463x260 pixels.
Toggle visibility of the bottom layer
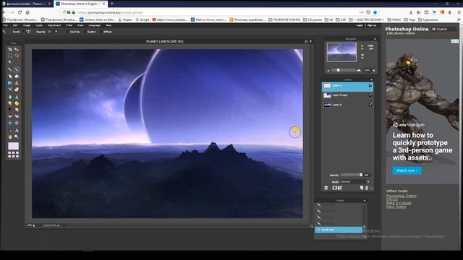click(x=370, y=105)
